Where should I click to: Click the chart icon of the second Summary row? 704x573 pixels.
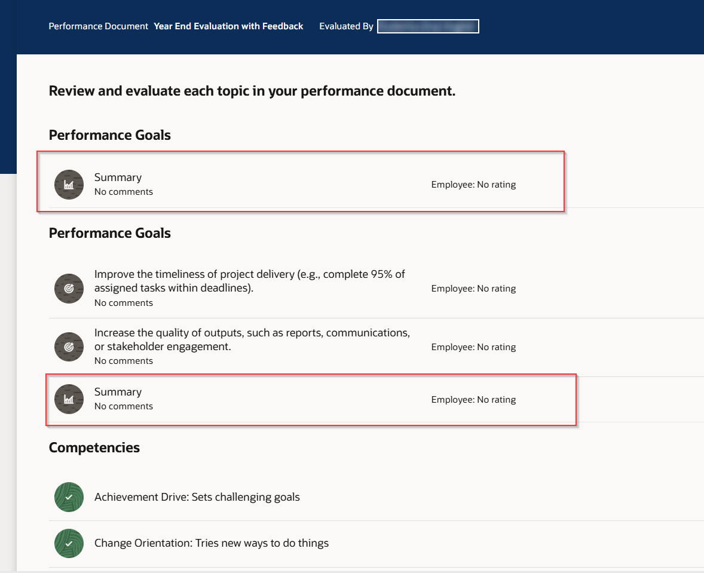coord(69,399)
